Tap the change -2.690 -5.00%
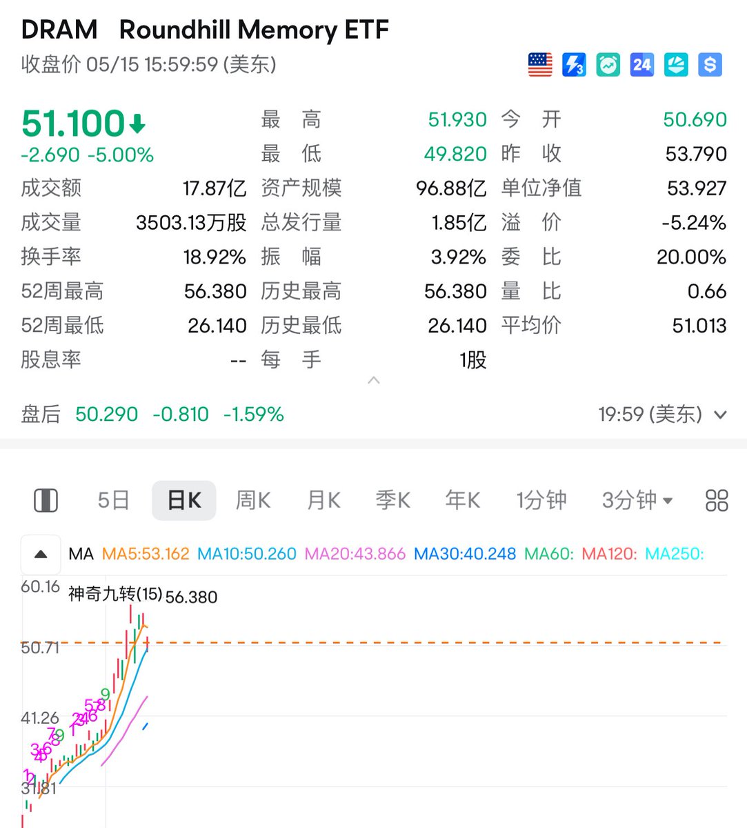Screen dimensions: 747x828 coord(87,155)
